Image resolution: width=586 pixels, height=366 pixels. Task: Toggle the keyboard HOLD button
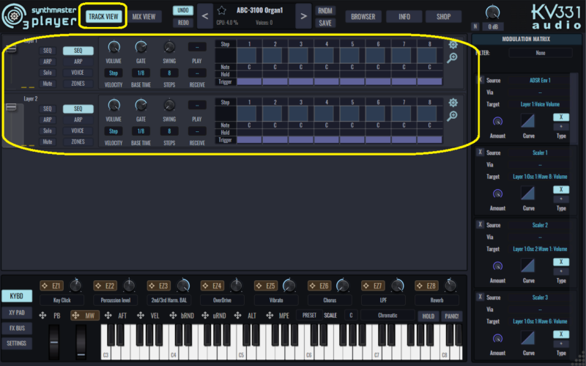[x=426, y=316]
